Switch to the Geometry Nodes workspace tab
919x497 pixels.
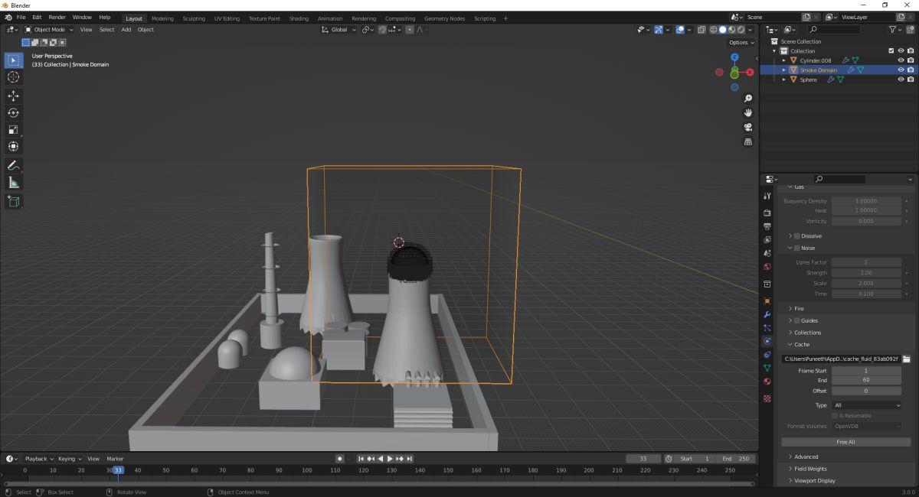click(x=444, y=18)
